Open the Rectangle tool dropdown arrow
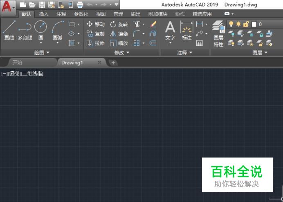This screenshot has height=202, width=283. [x=79, y=24]
